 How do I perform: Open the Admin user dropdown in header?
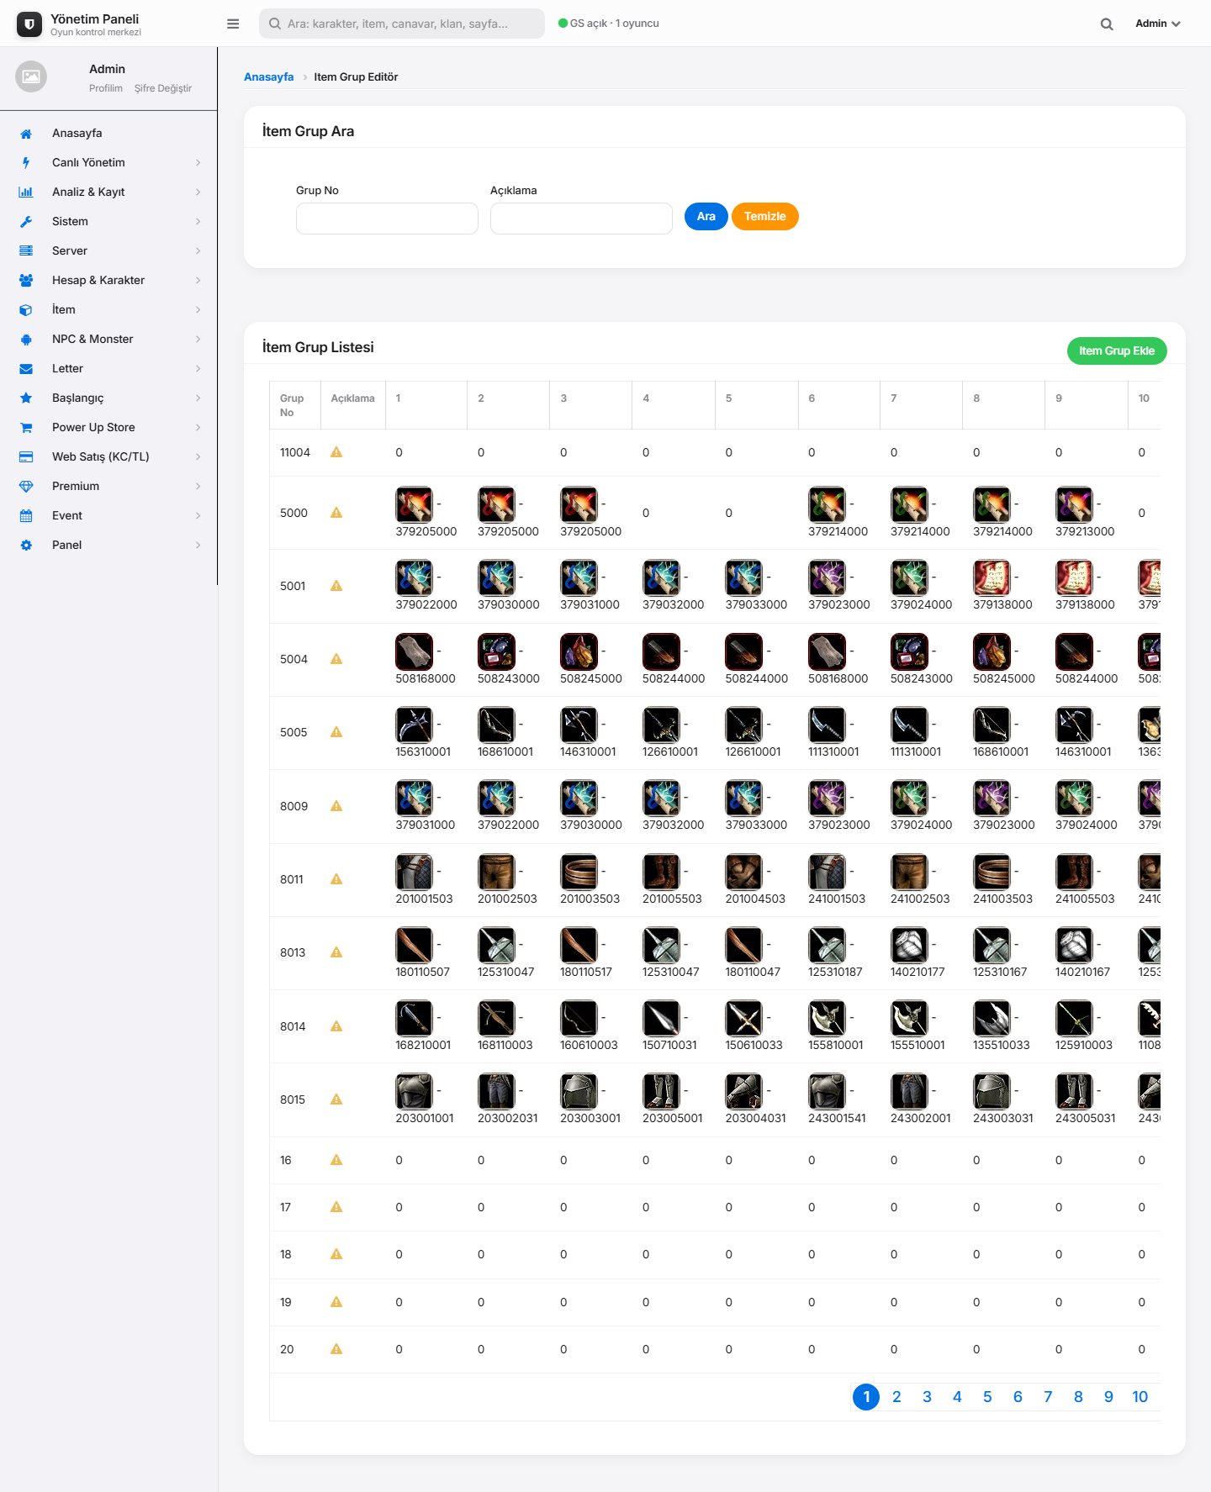(x=1158, y=24)
